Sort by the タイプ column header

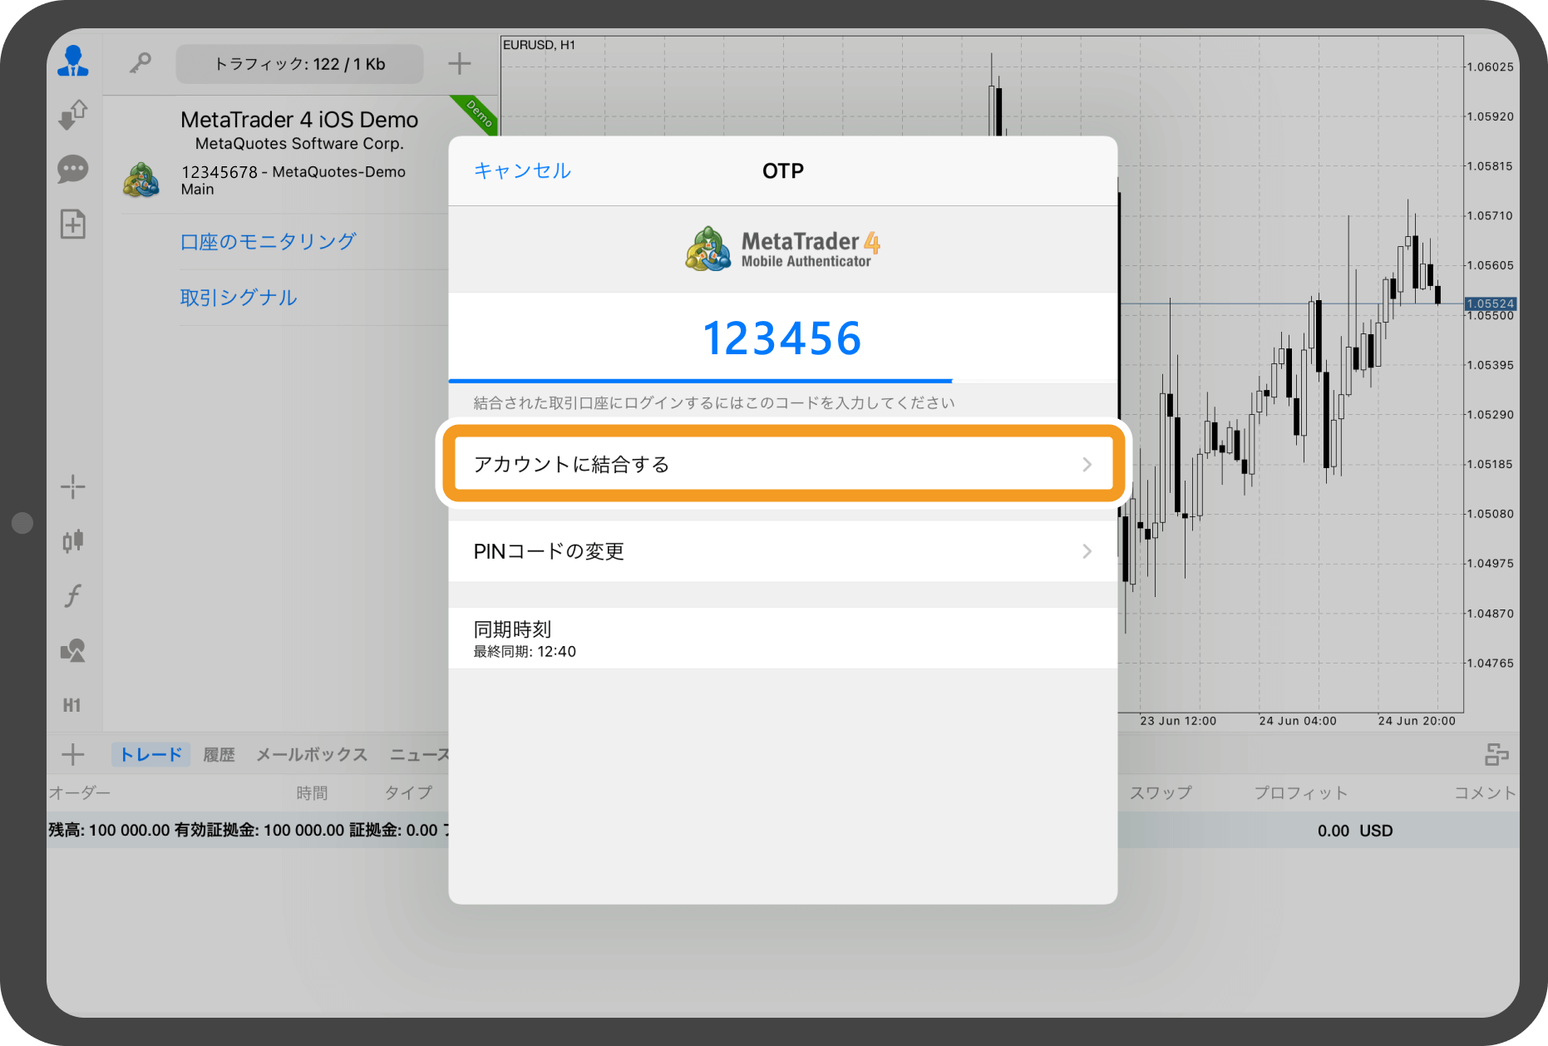coord(408,793)
